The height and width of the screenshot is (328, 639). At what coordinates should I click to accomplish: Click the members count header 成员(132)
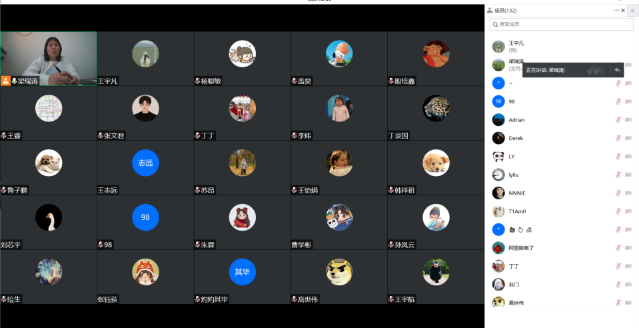tap(505, 11)
